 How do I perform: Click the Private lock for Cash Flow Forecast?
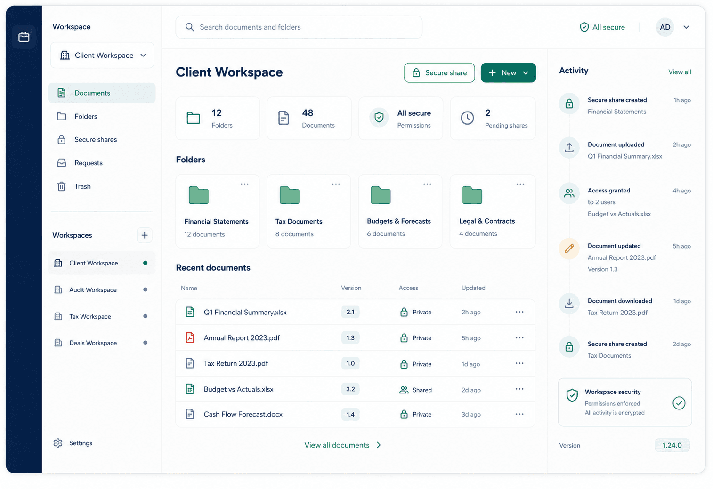[404, 414]
